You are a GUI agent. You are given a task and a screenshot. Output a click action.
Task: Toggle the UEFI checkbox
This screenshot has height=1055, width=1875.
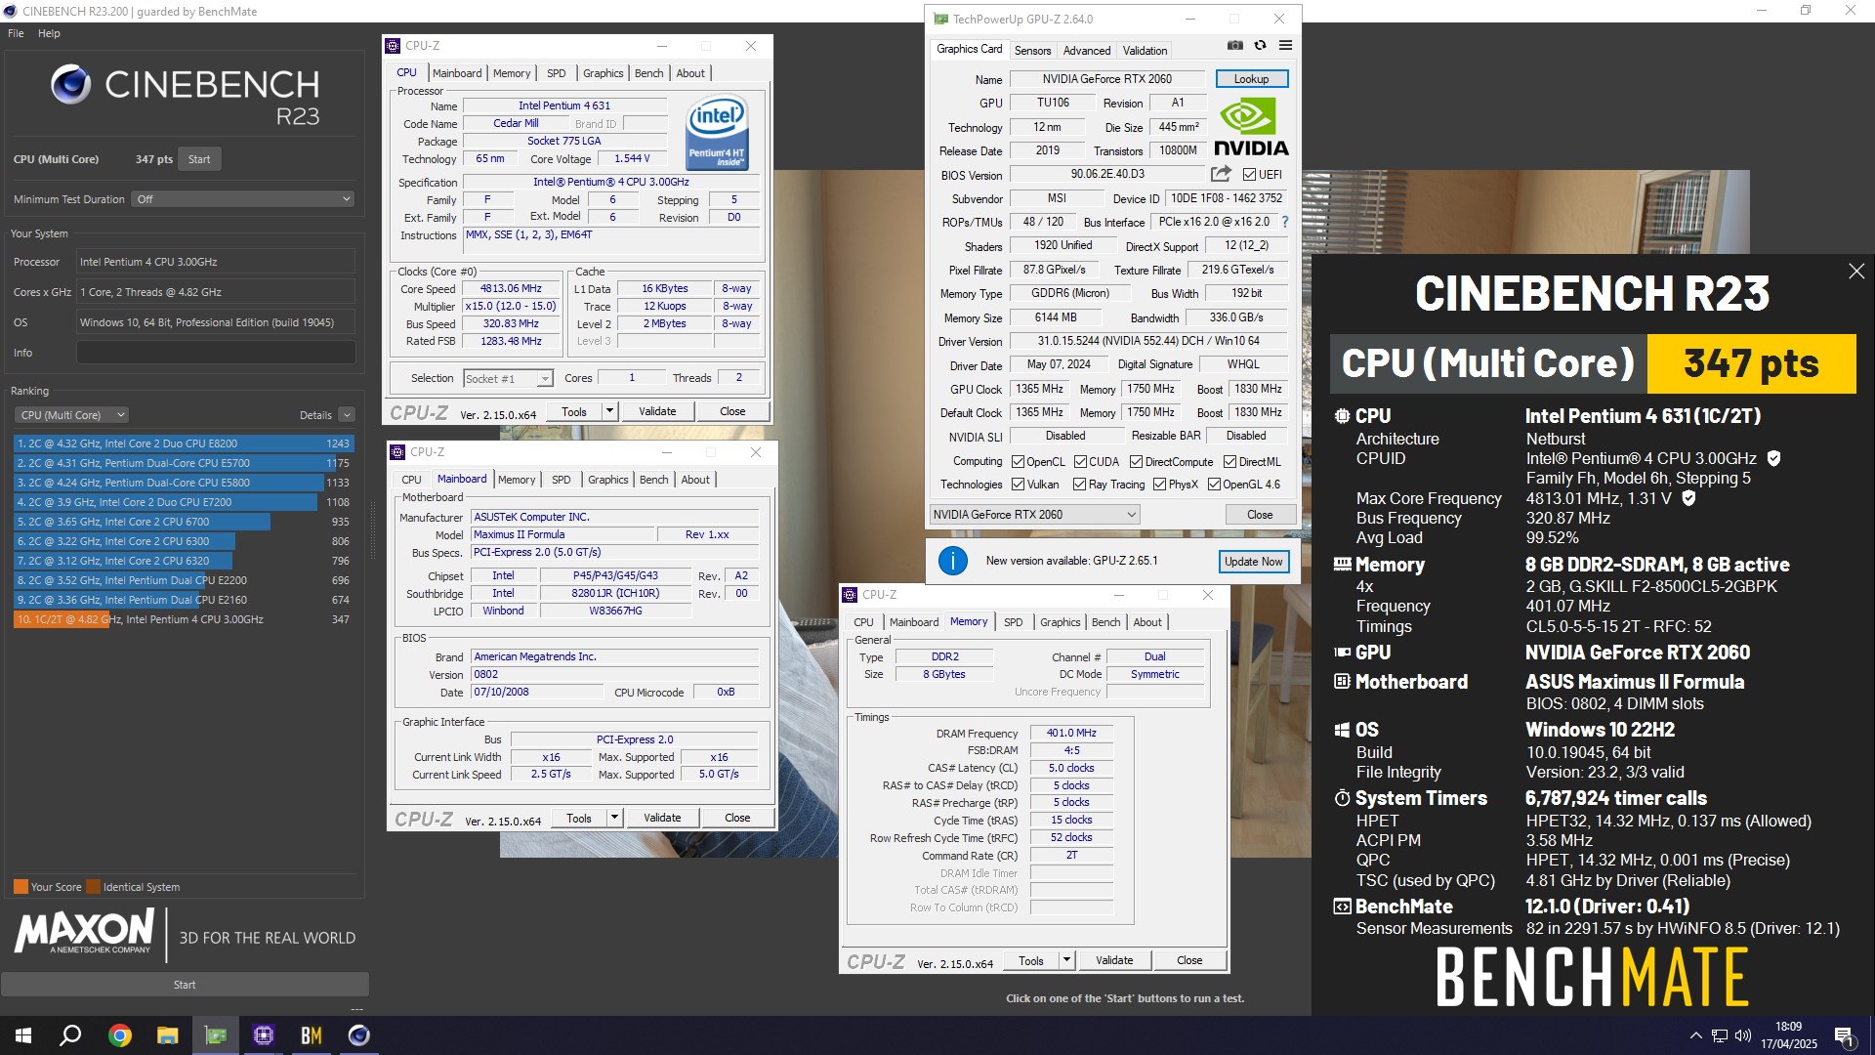click(x=1249, y=175)
